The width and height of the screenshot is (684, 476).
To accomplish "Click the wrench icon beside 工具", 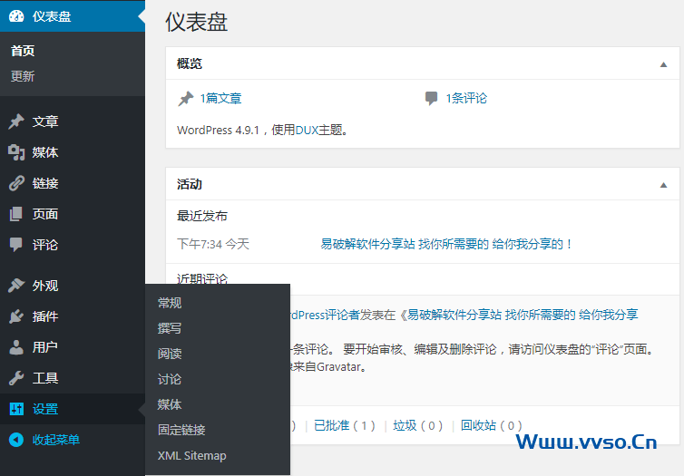I will tap(16, 378).
